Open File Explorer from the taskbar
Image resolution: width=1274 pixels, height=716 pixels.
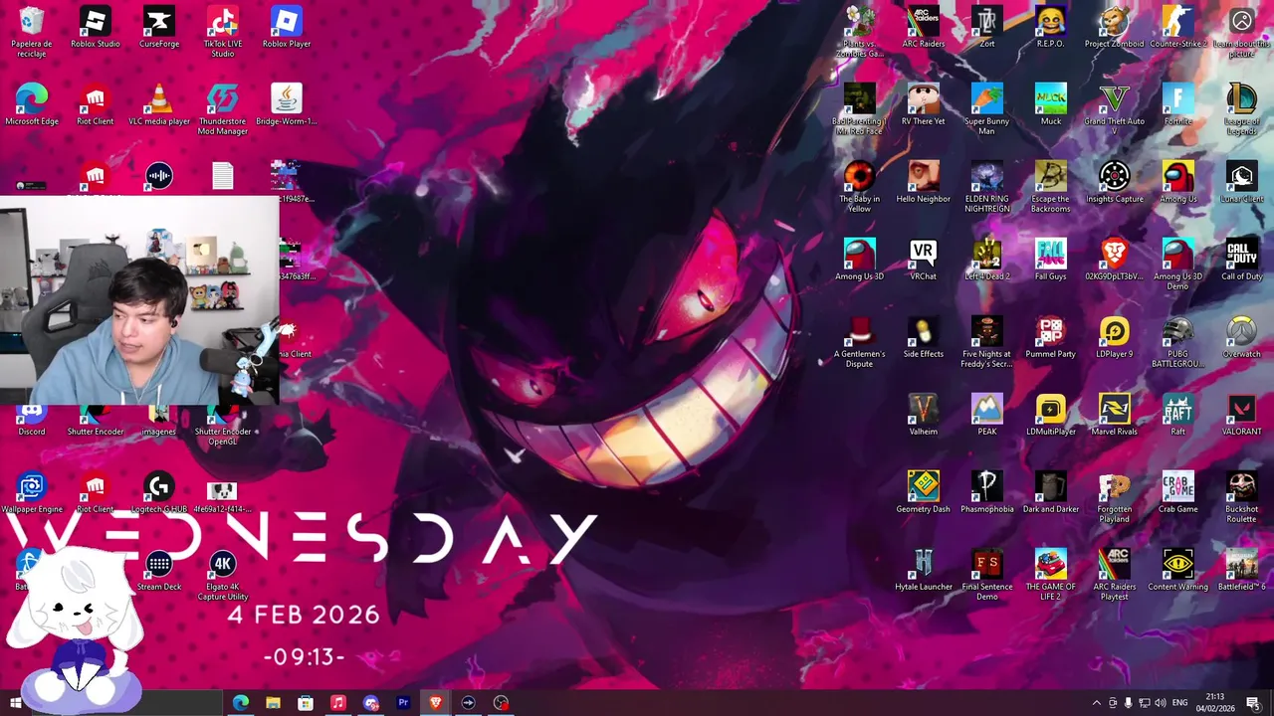point(273,703)
